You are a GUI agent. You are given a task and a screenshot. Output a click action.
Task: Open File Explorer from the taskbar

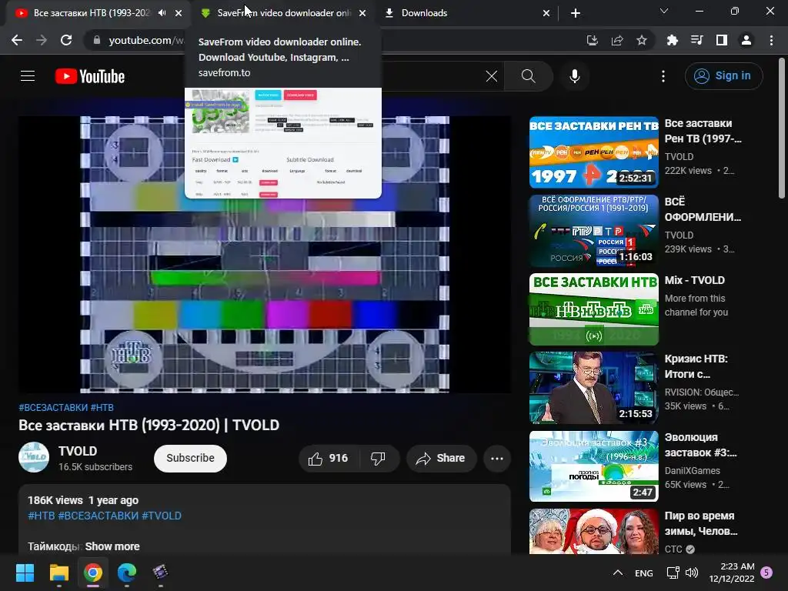coord(58,573)
